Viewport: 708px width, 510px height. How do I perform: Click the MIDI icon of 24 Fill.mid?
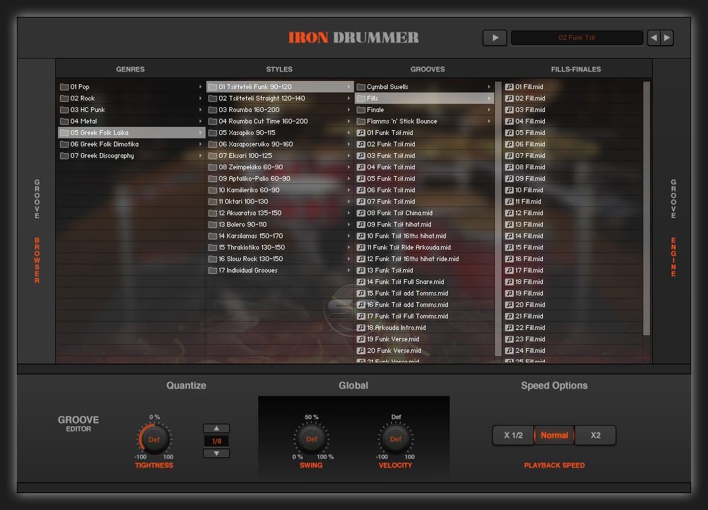[x=509, y=351]
